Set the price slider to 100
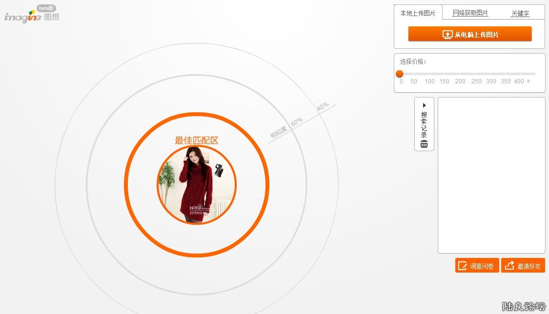Screen dimensions: 549x314 [x=429, y=74]
